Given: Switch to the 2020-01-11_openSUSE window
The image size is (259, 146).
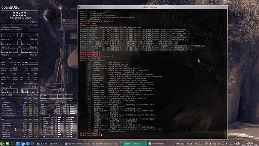Looking at the screenshot, I should coord(49,144).
